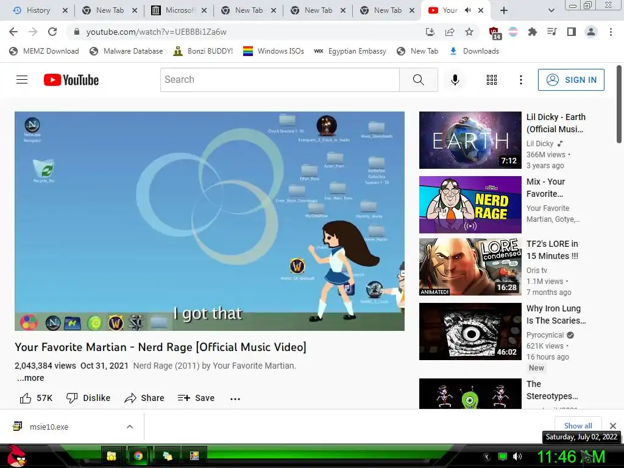Expand description with ...more

(x=30, y=378)
